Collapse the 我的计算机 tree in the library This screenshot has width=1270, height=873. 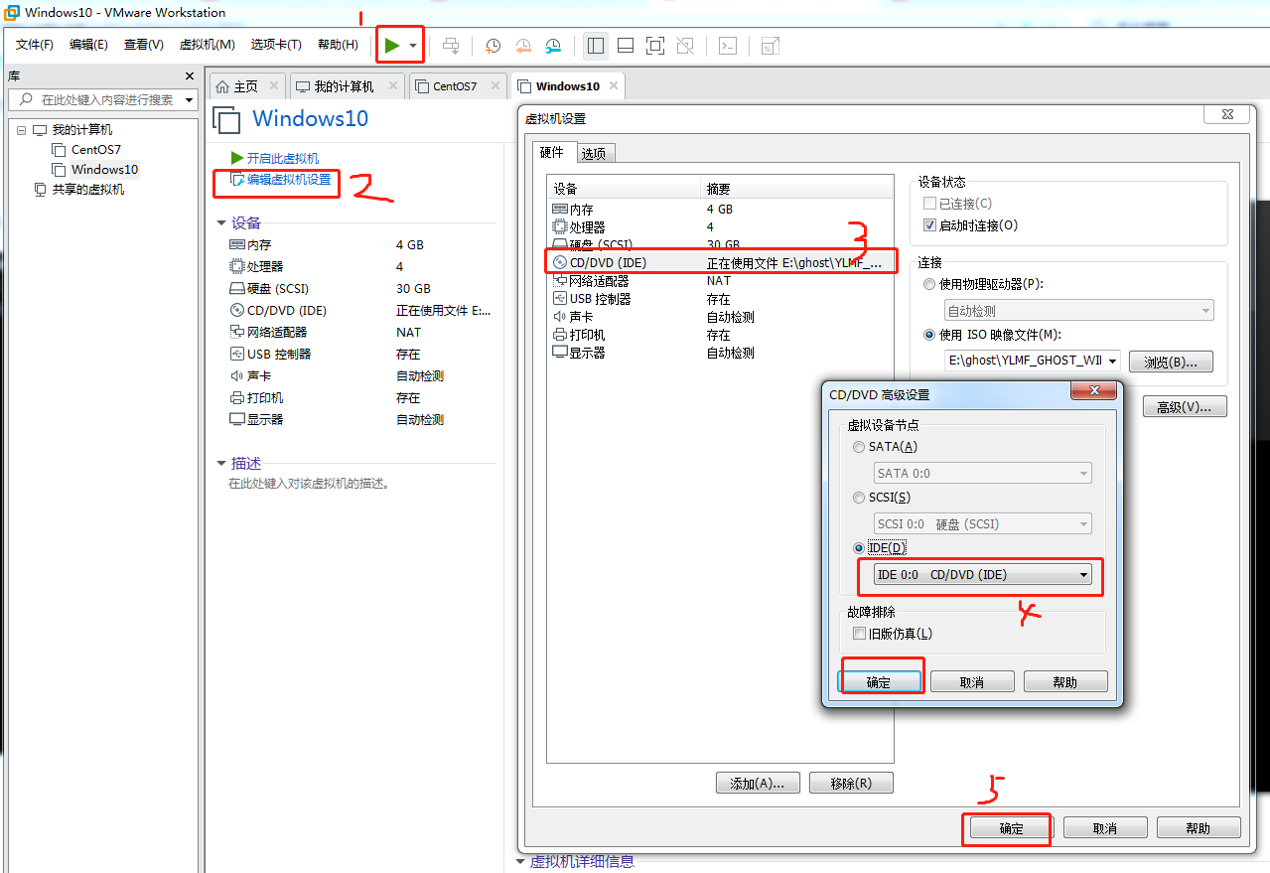tap(21, 129)
